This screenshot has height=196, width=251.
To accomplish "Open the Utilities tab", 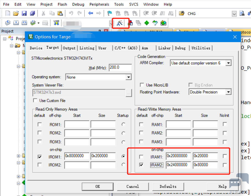I will point(201,48).
